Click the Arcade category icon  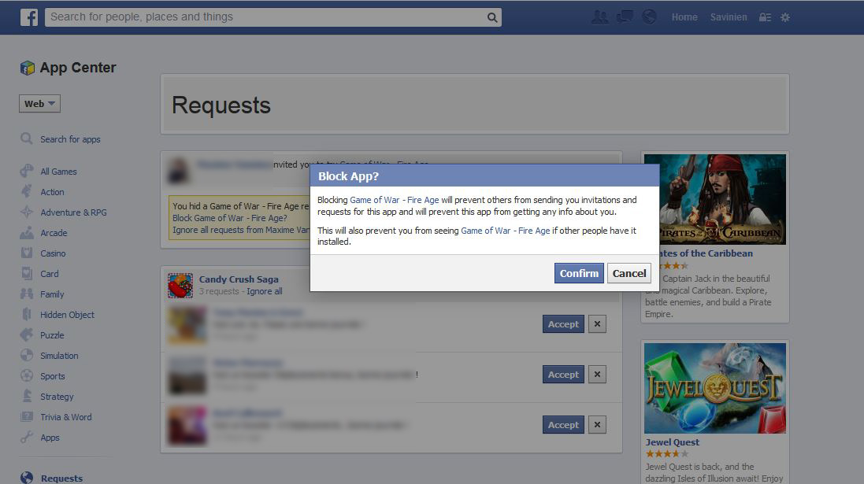pos(27,233)
